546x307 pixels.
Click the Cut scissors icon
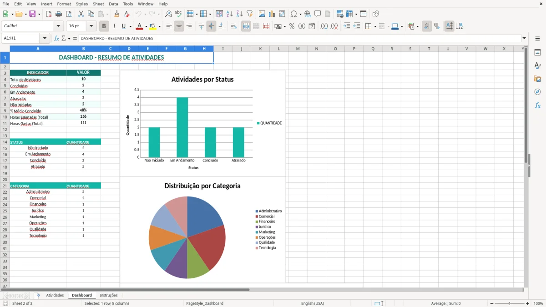[x=81, y=14]
